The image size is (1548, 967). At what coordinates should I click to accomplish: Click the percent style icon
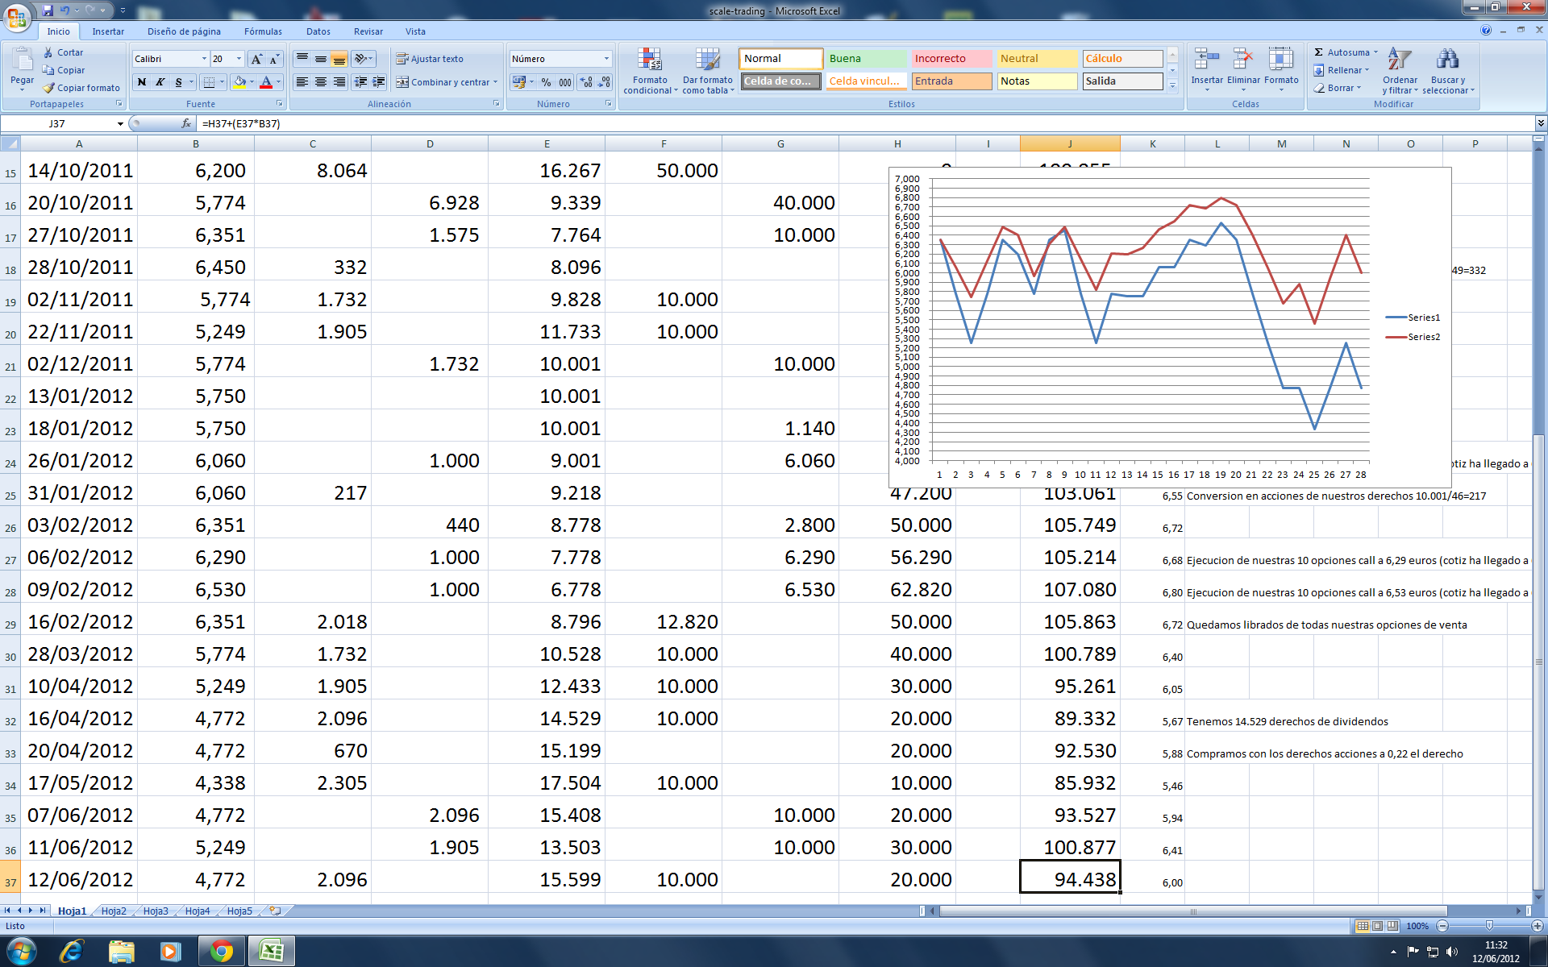click(x=546, y=82)
